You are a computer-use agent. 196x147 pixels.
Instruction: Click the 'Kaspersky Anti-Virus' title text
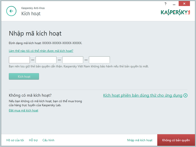(x=33, y=8)
